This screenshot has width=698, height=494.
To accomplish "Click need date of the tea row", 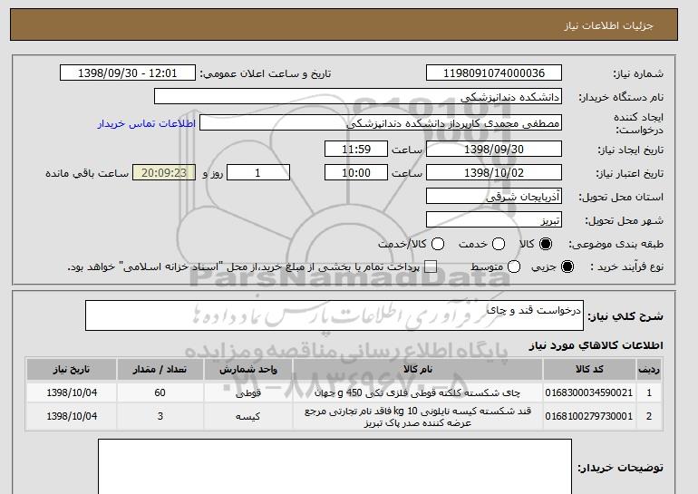I will (72, 392).
